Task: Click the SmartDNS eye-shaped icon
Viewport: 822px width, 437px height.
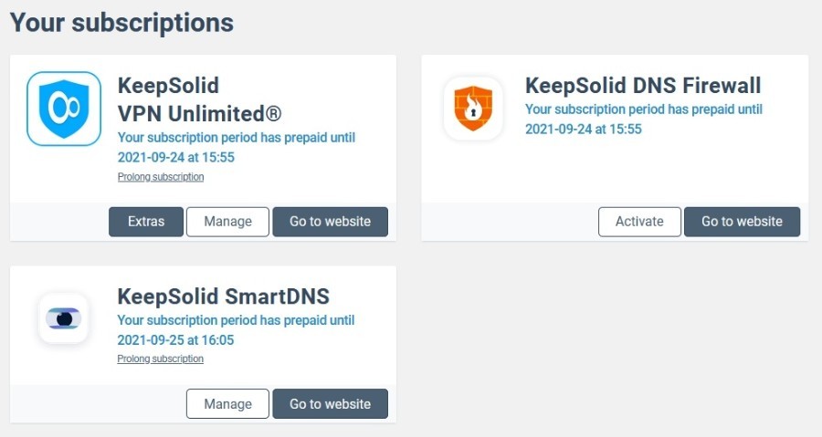Action: [x=63, y=318]
